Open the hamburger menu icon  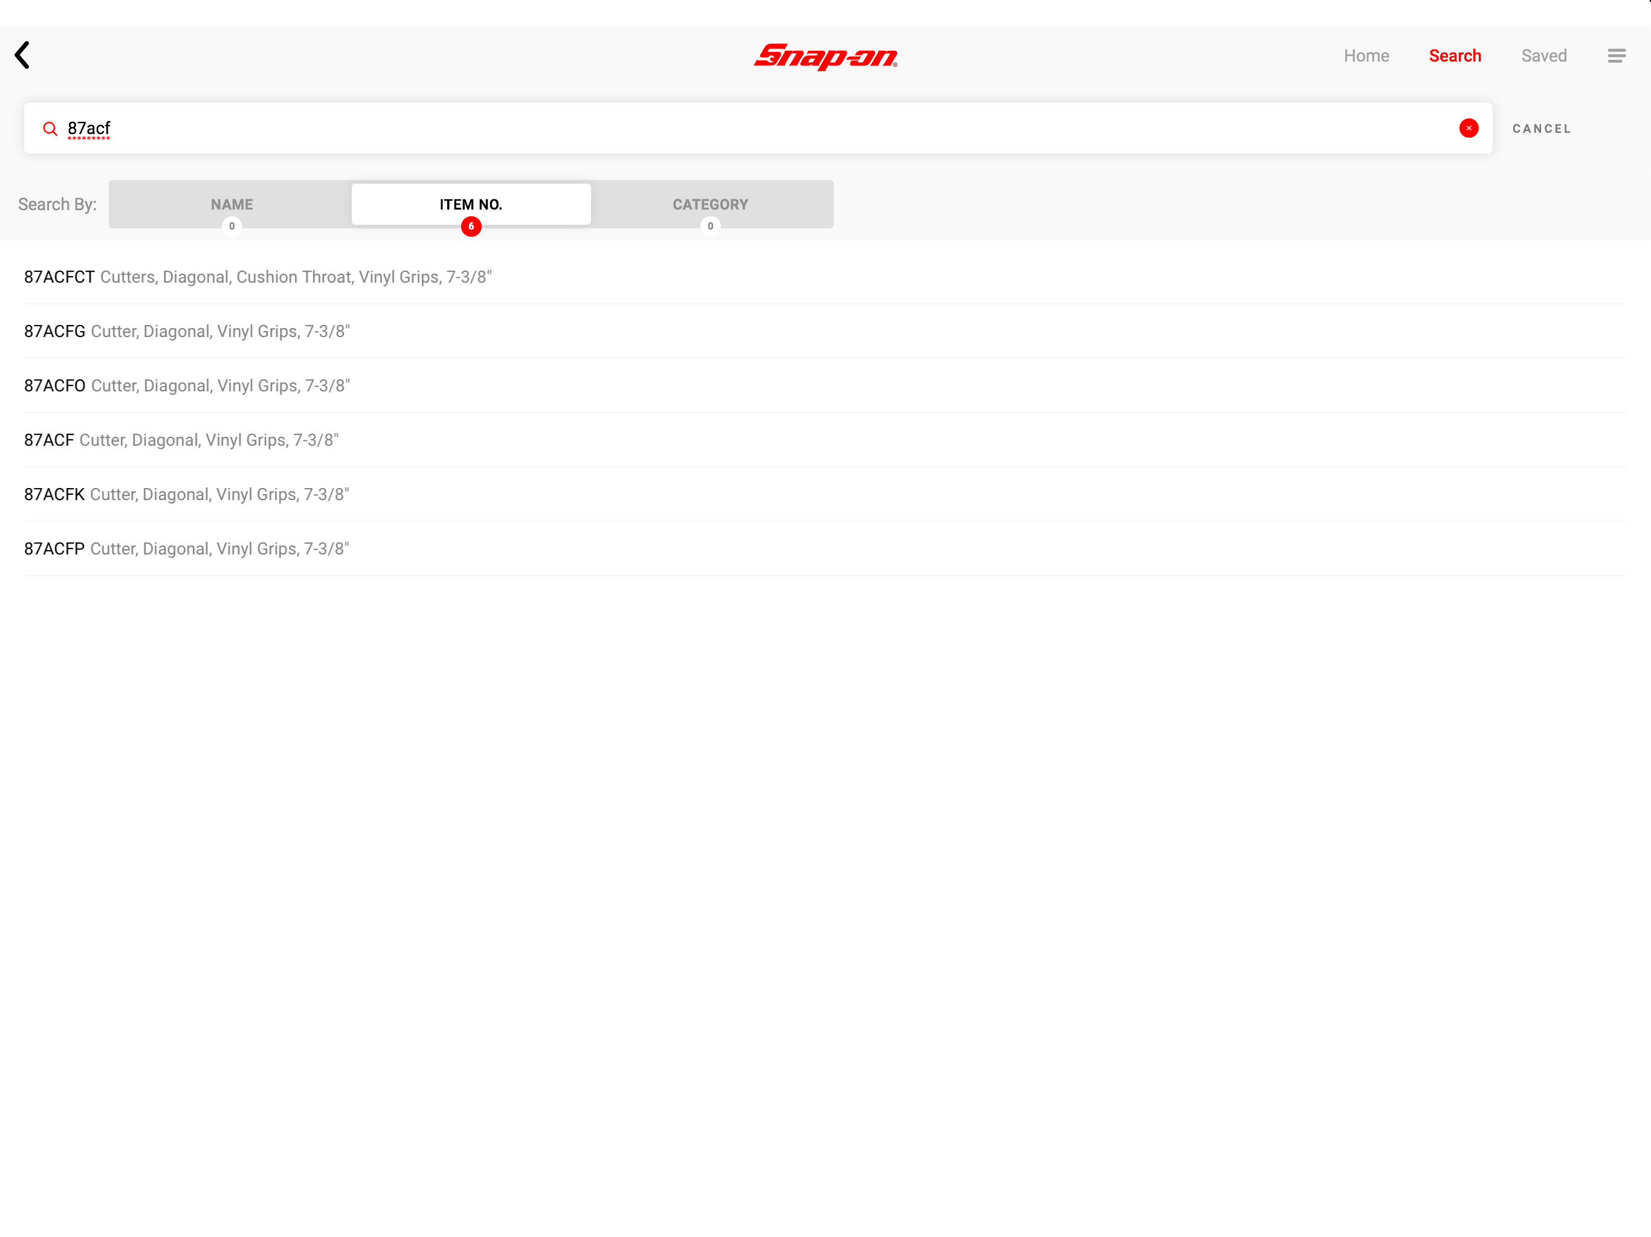coord(1616,56)
